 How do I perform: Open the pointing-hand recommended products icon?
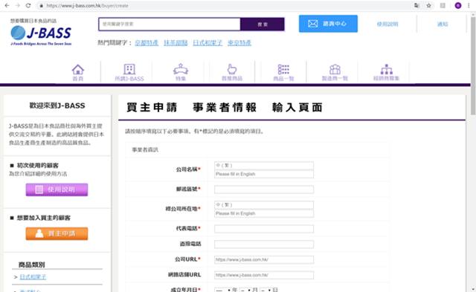[x=231, y=69]
